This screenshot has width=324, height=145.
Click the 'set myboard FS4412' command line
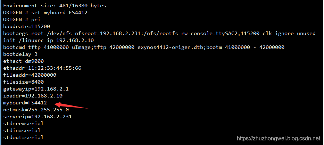[x=45, y=13]
